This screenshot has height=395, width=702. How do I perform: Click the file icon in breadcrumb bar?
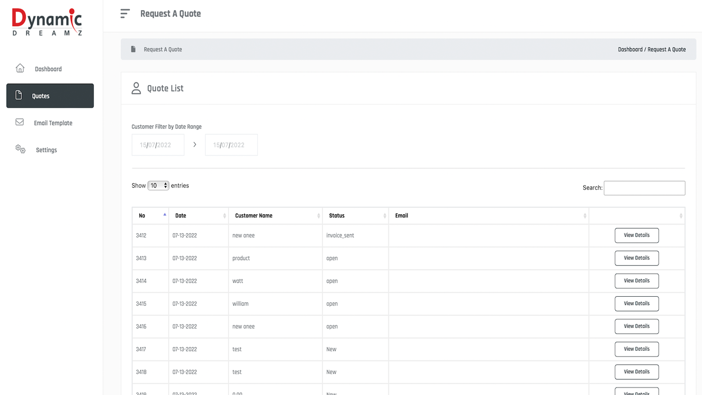click(x=133, y=49)
